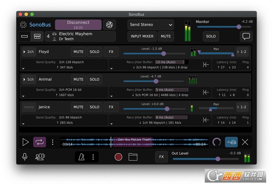Switch to minimal peer view layout

[x=24, y=36]
